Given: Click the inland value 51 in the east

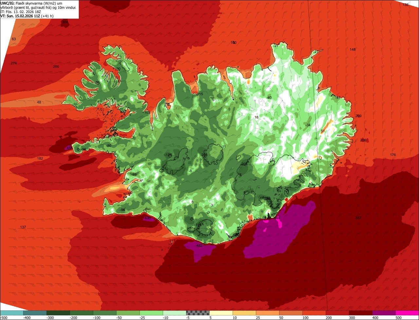Looking at the screenshot, I should pos(322,131).
